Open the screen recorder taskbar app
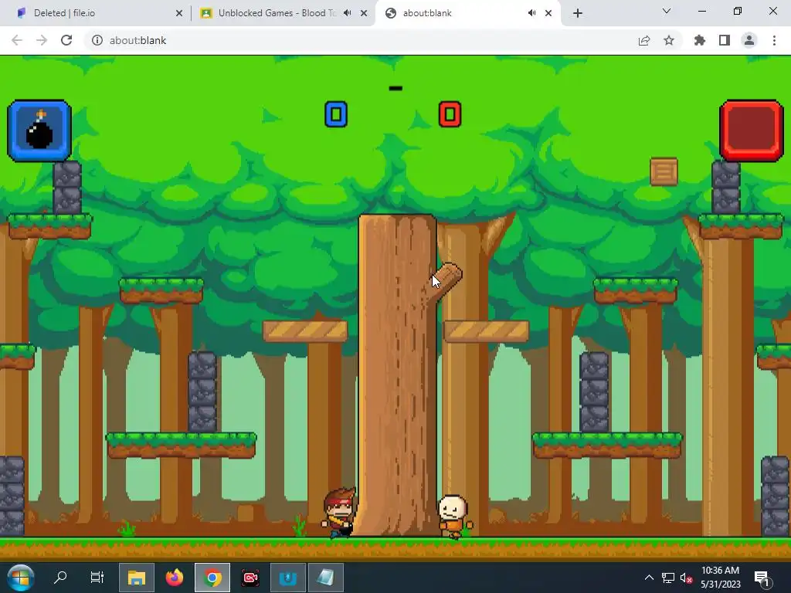The height and width of the screenshot is (593, 791). point(250,578)
